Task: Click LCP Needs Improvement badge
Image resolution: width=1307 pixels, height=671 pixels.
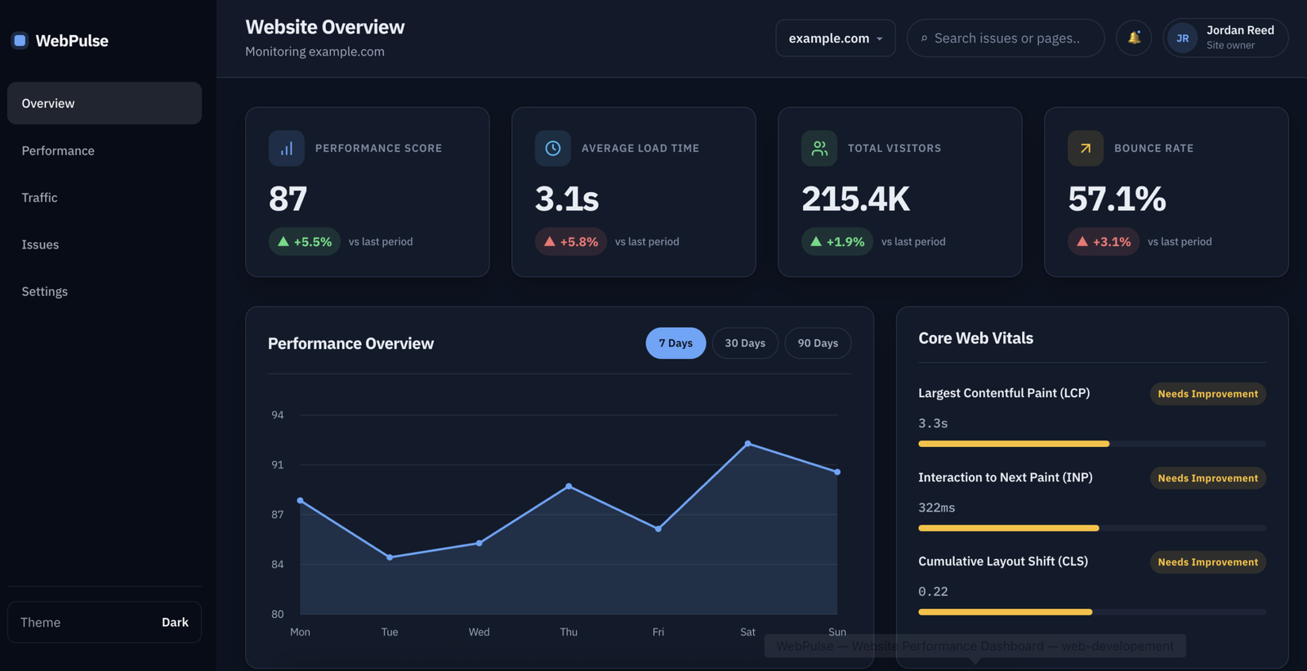Action: (1207, 394)
